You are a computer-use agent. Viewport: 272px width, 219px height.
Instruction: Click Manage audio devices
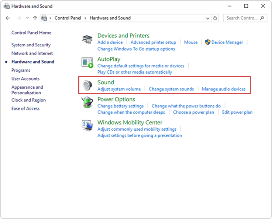pos(224,89)
